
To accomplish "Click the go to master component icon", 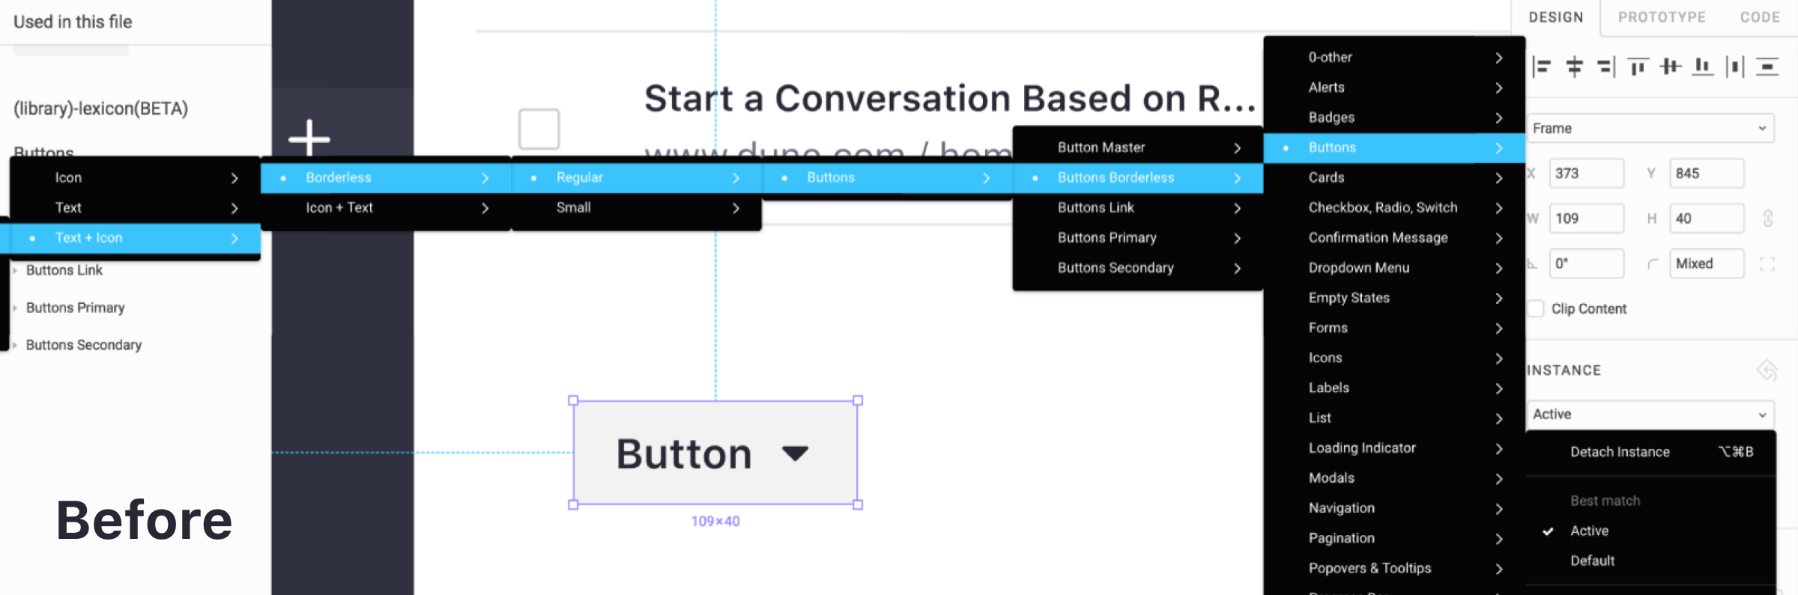I will (1767, 370).
